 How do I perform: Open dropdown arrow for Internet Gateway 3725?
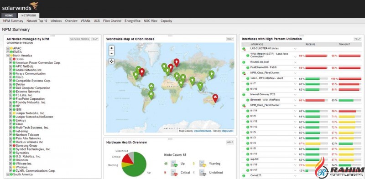pos(295,95)
